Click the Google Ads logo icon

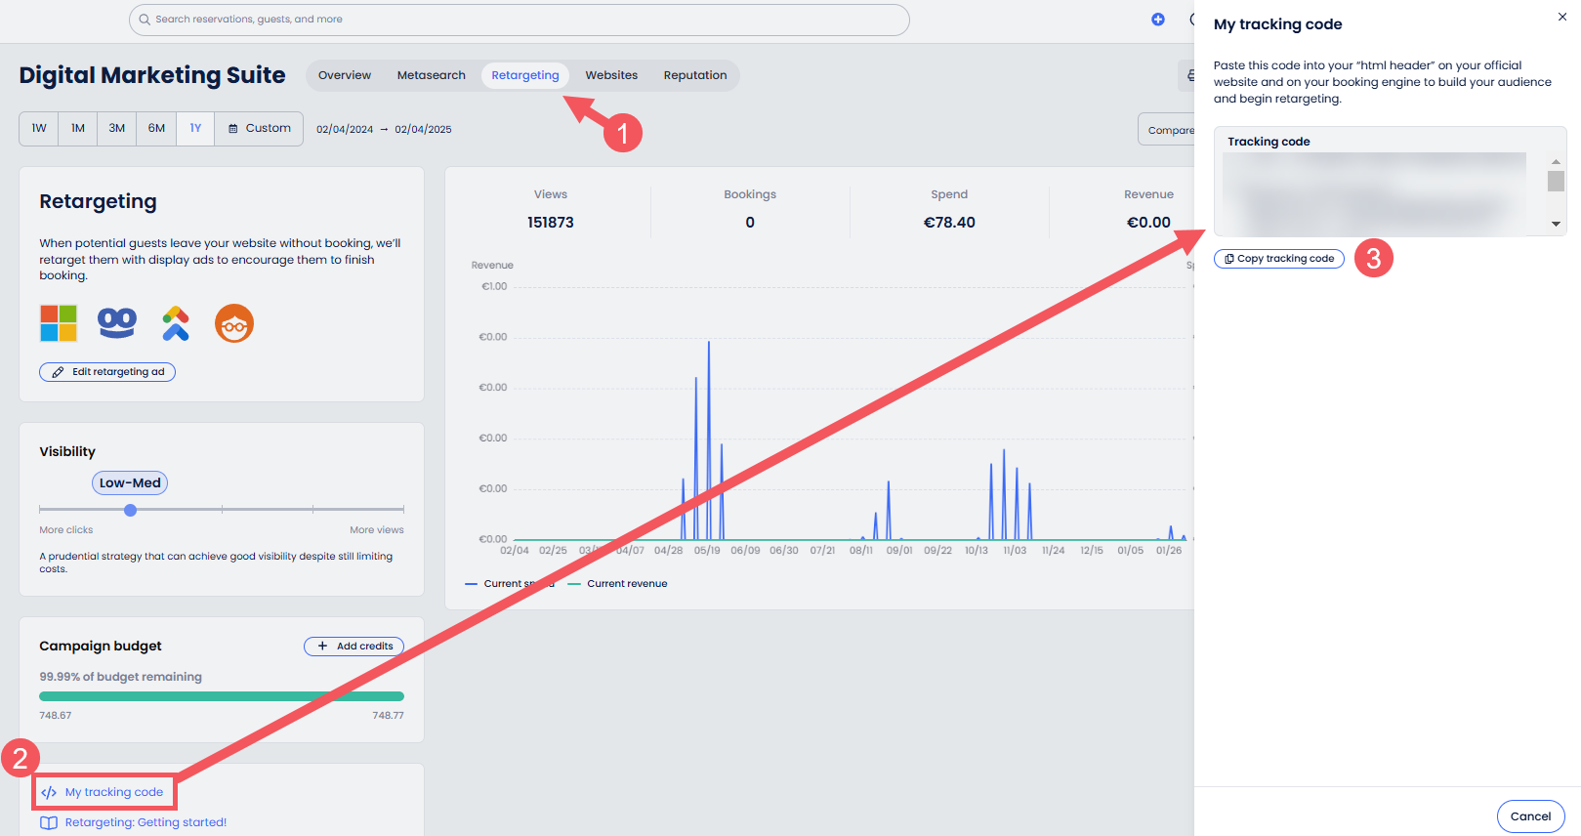coord(176,323)
